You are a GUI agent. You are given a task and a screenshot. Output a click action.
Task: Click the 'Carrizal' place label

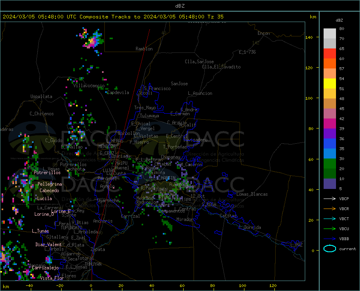pyautogui.click(x=130, y=217)
